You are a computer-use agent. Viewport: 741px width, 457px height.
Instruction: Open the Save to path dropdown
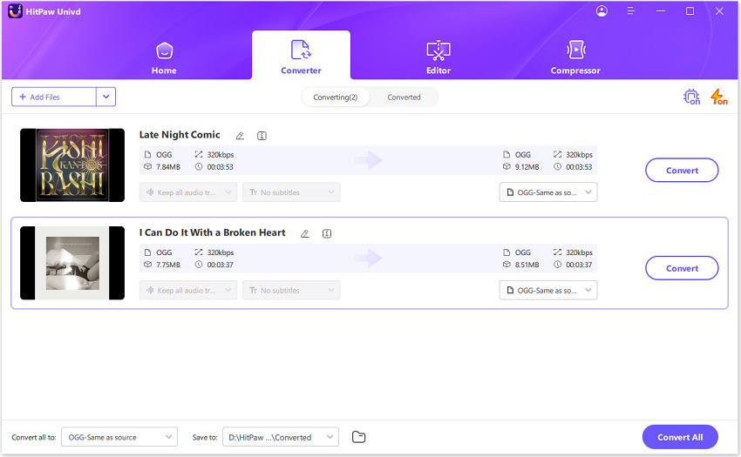[x=281, y=437]
